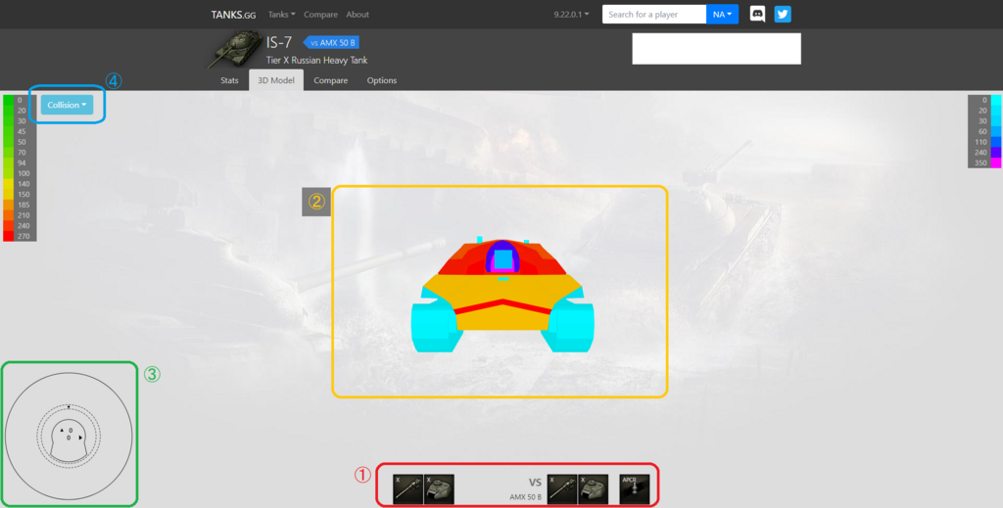This screenshot has height=508, width=1003.
Task: Select the AMX 50 B gun module icon
Action: 562,488
